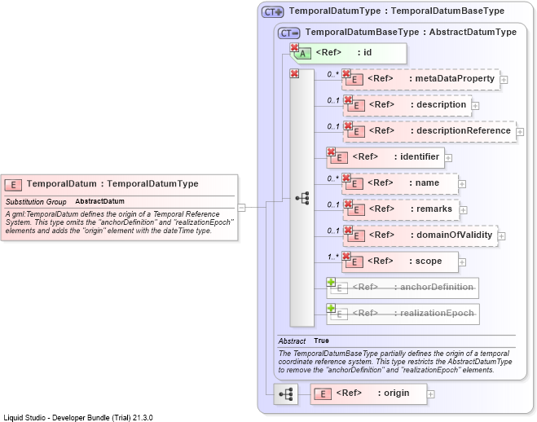537x422 pixels.
Task: Expand the name element
Action: coord(462,184)
